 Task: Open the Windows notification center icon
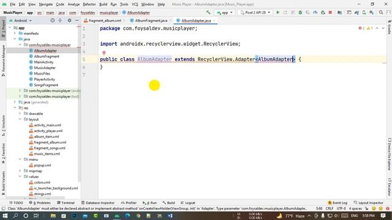click(383, 216)
